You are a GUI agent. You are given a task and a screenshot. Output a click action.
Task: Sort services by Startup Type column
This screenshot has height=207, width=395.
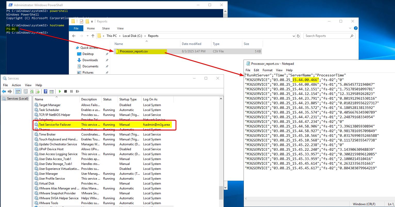pyautogui.click(x=128, y=99)
